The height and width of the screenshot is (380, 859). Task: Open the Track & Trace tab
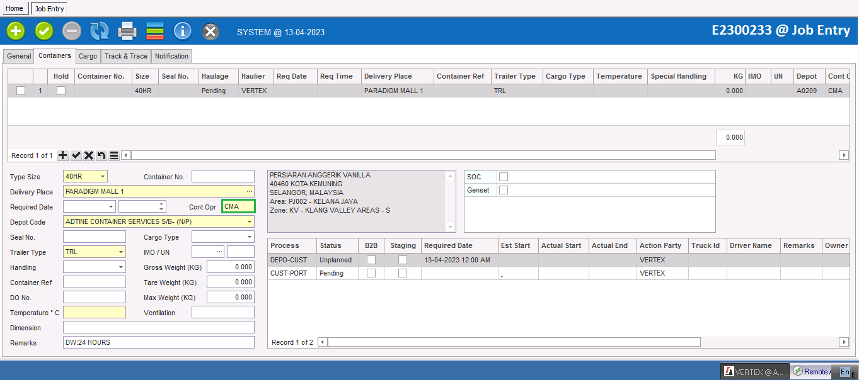point(125,56)
